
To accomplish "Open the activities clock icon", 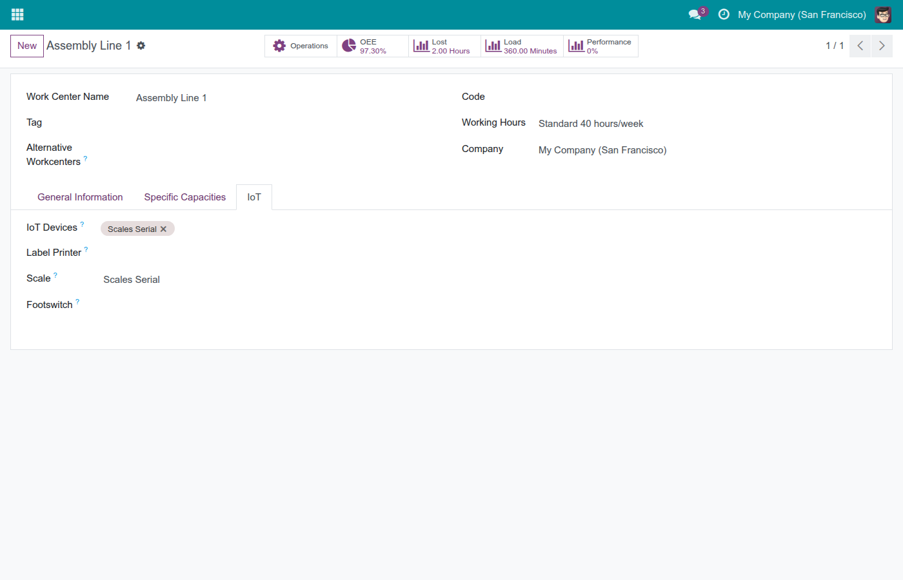I will 724,14.
